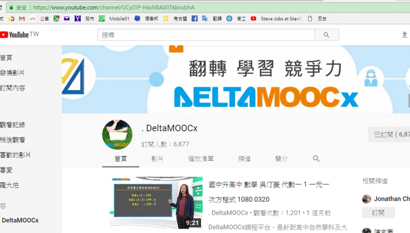The width and height of the screenshot is (410, 233).
Task: Open 訂閱內容 in the sidebar
Action: coord(13,88)
